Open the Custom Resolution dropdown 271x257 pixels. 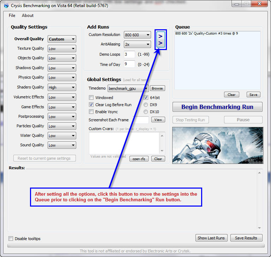pos(137,35)
